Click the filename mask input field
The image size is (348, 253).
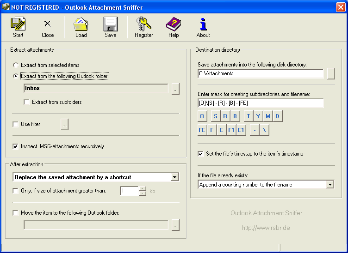(x=261, y=103)
